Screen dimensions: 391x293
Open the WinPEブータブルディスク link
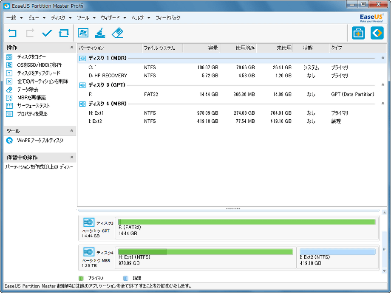tap(40, 141)
